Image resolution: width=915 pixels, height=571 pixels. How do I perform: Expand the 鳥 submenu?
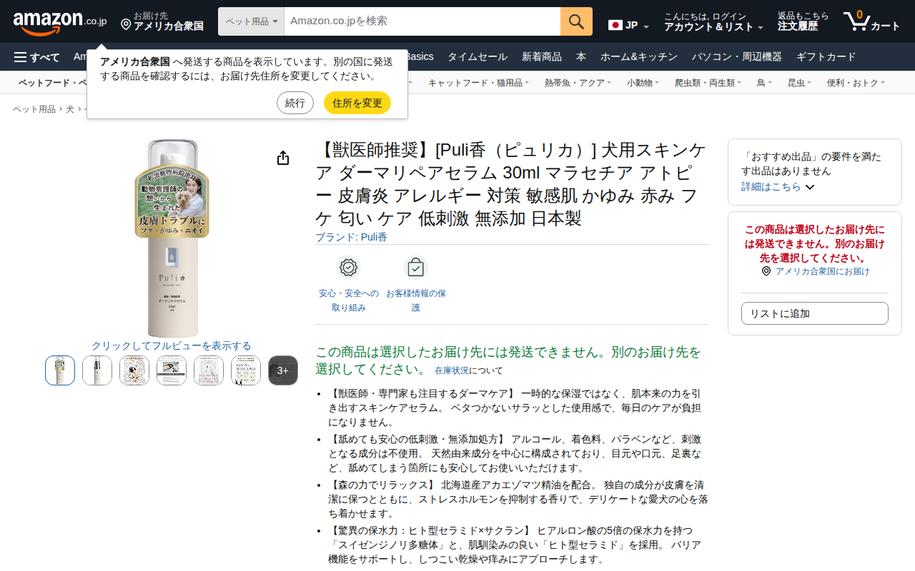[764, 83]
